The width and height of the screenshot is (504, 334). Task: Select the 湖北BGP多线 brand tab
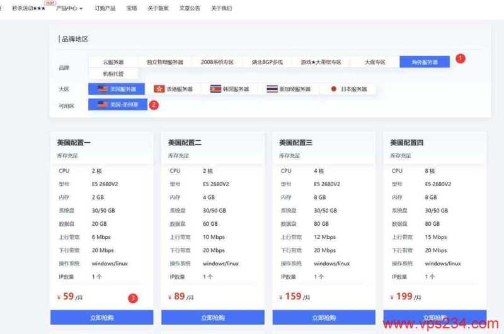tap(267, 62)
